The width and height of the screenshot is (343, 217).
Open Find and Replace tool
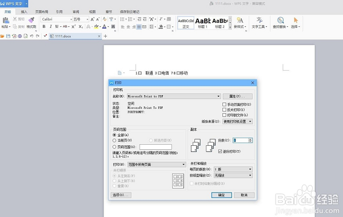point(281,23)
